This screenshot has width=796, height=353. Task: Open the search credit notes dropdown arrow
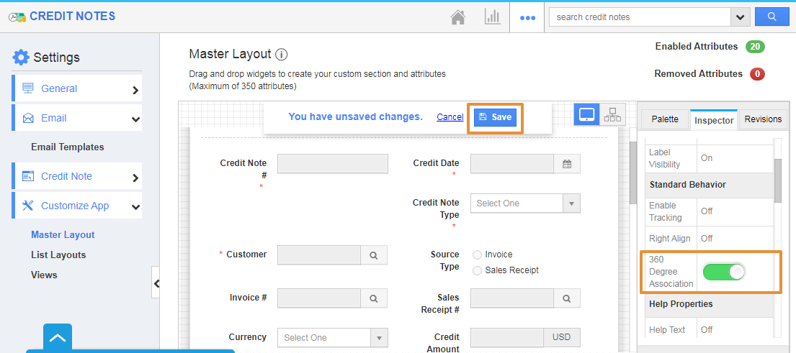coord(740,17)
